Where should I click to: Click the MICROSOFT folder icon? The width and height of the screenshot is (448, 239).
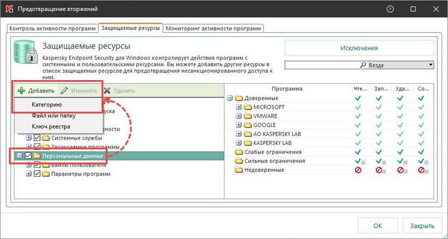tap(248, 107)
